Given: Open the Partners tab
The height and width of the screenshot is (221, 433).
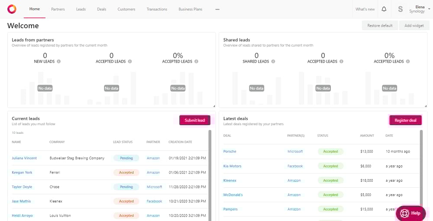Looking at the screenshot, I should pos(58,9).
